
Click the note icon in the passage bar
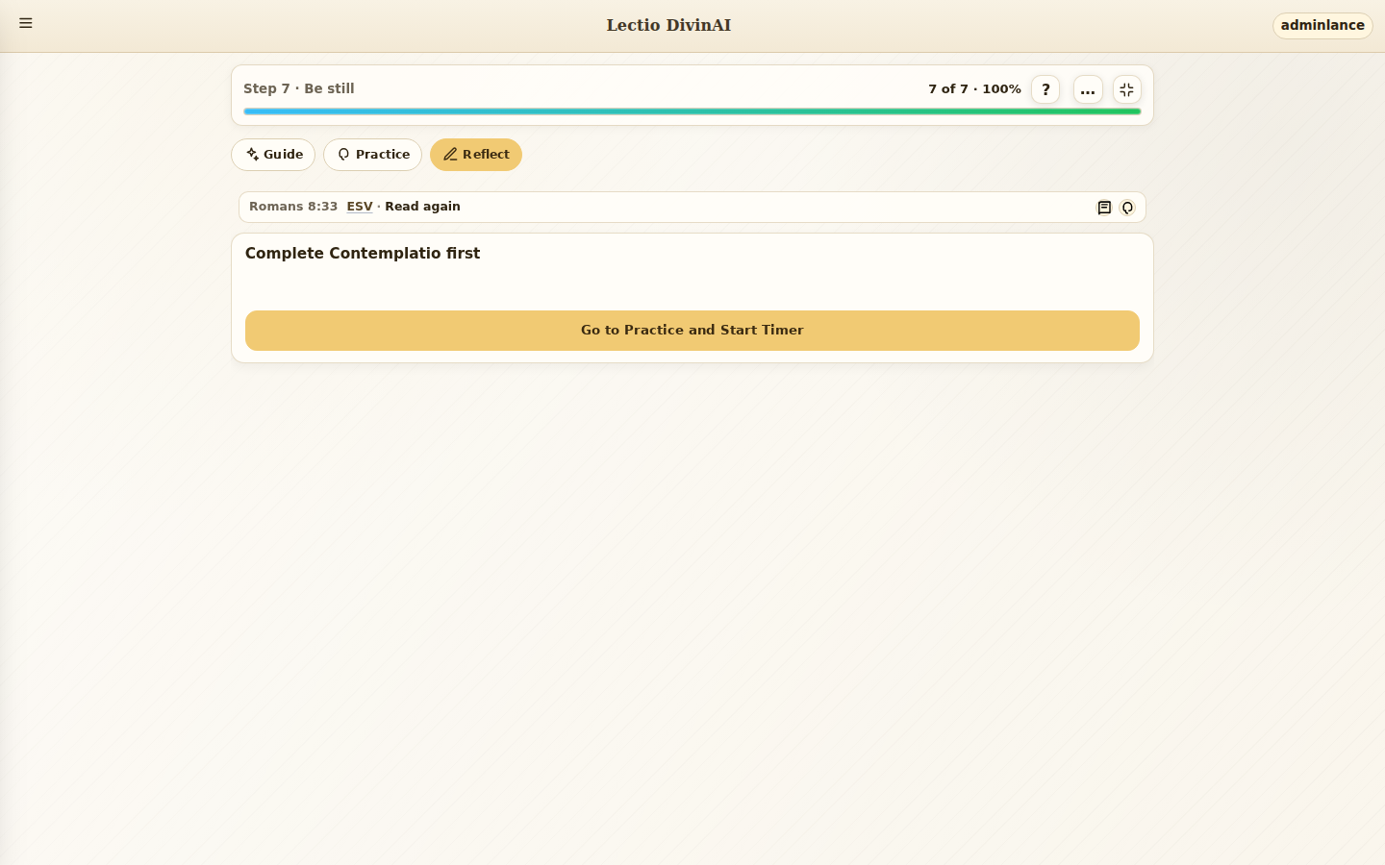coord(1104,208)
